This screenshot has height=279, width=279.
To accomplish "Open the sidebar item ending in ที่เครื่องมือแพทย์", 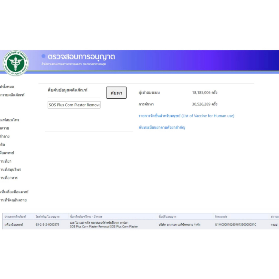I will [x=14, y=192].
